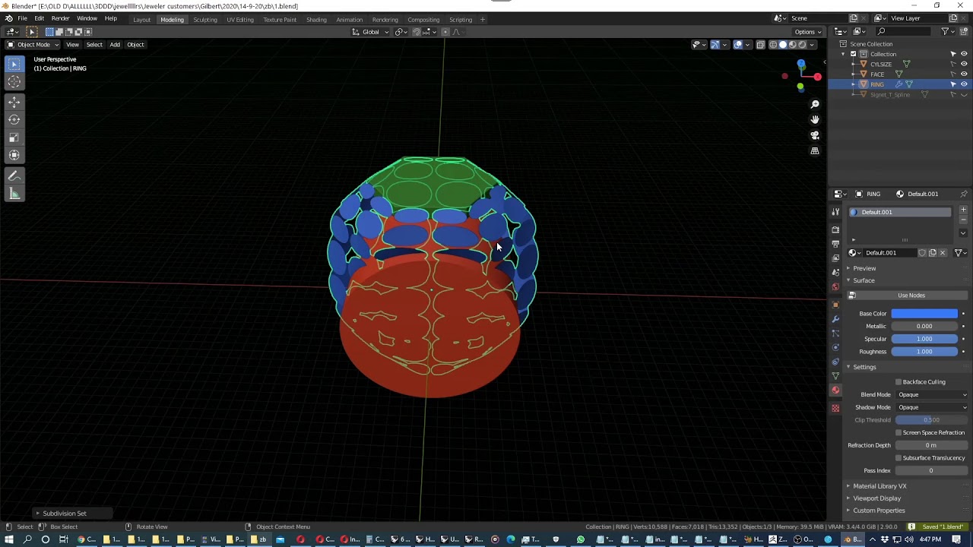Image resolution: width=973 pixels, height=547 pixels.
Task: Toggle the camera view icon
Action: point(815,135)
